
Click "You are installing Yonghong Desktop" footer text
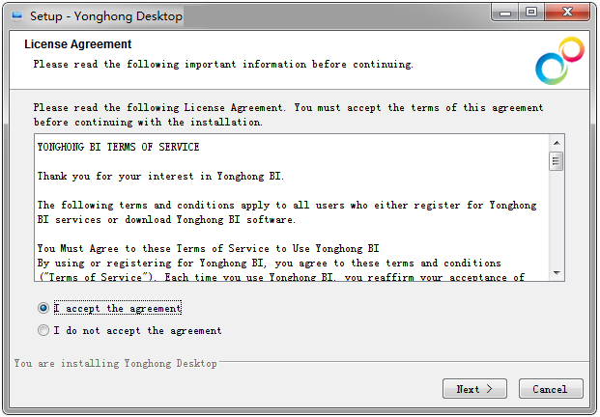click(116, 364)
